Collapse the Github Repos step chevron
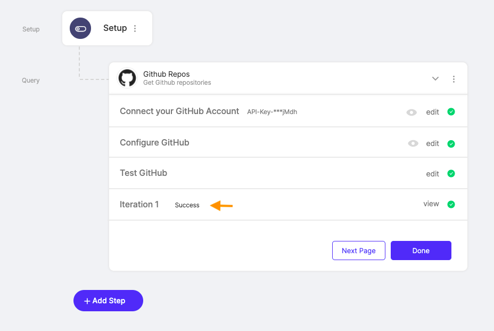Viewport: 494px width, 331px height. tap(435, 78)
